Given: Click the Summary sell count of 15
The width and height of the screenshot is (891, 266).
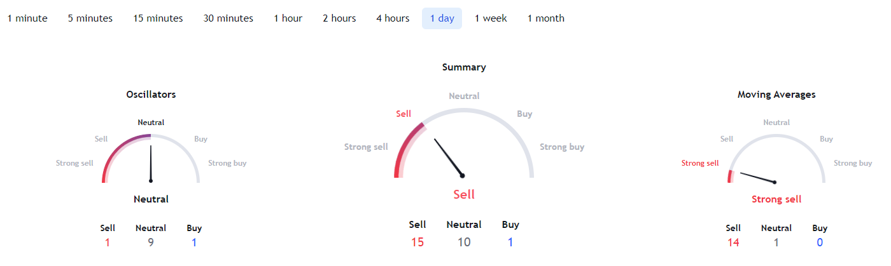Looking at the screenshot, I should point(417,242).
